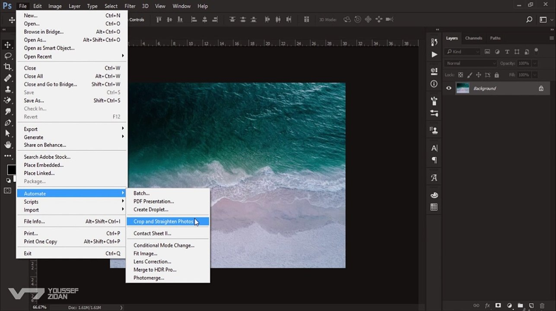Select the Move tool in toolbar
This screenshot has height=311, width=556.
8,45
